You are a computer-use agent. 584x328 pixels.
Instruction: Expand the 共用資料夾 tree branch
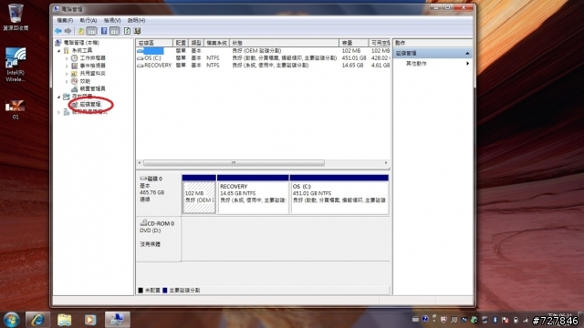click(67, 74)
